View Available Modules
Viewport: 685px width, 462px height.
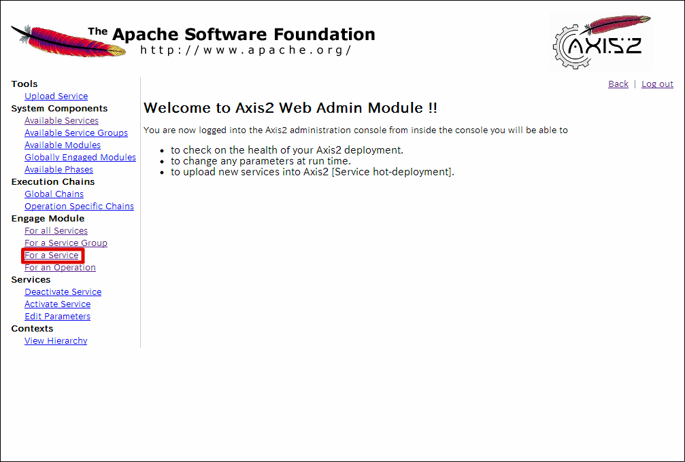(x=63, y=145)
